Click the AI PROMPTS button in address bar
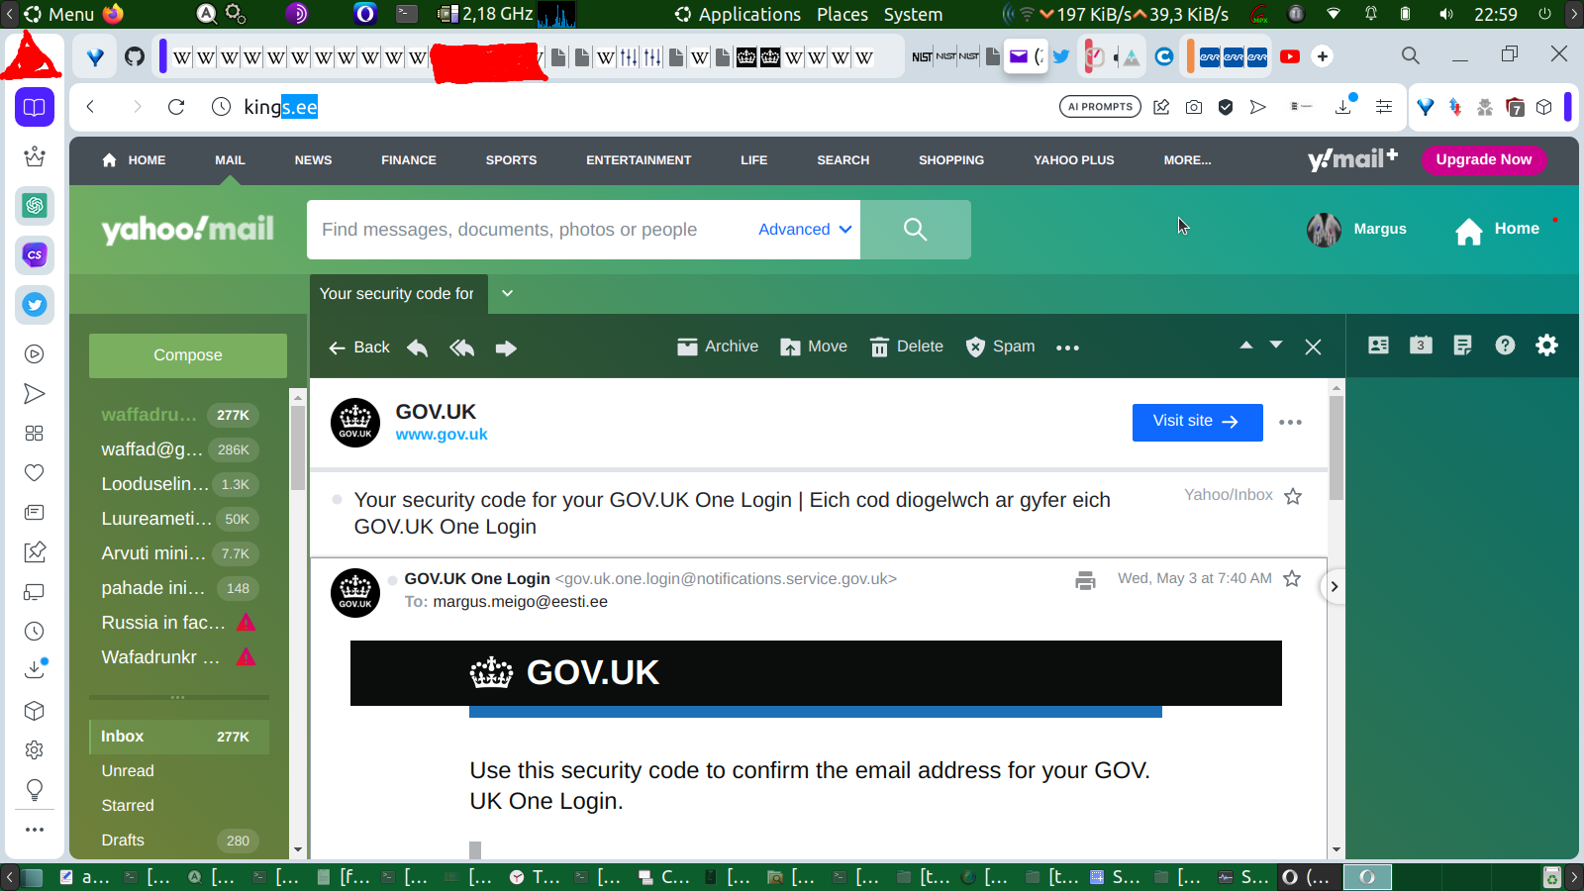The width and height of the screenshot is (1584, 891). pyautogui.click(x=1100, y=107)
